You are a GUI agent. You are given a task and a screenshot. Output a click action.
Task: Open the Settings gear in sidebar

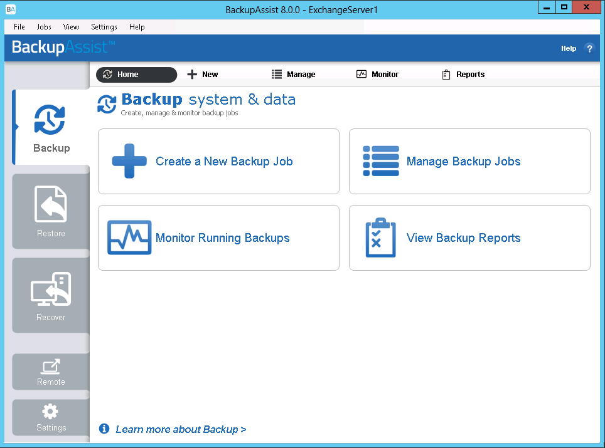tap(50, 412)
